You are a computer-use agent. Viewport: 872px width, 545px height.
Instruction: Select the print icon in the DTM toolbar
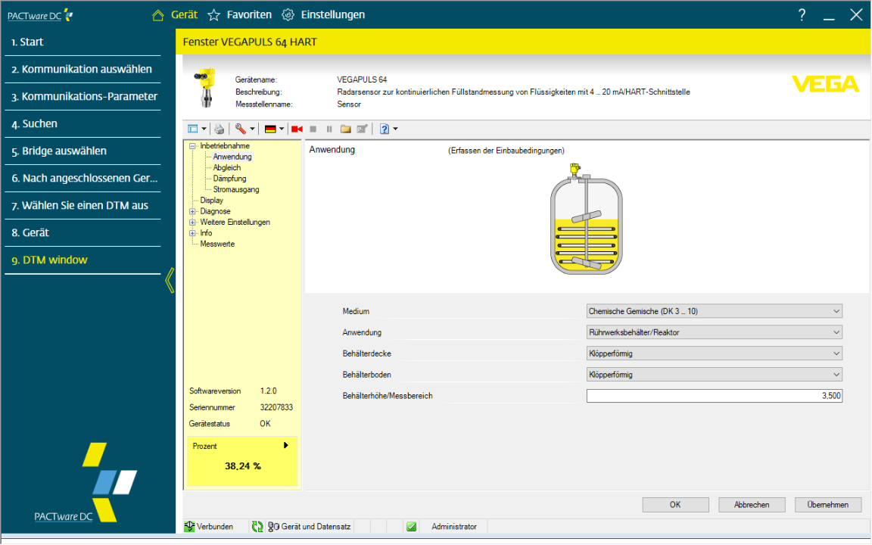[219, 129]
